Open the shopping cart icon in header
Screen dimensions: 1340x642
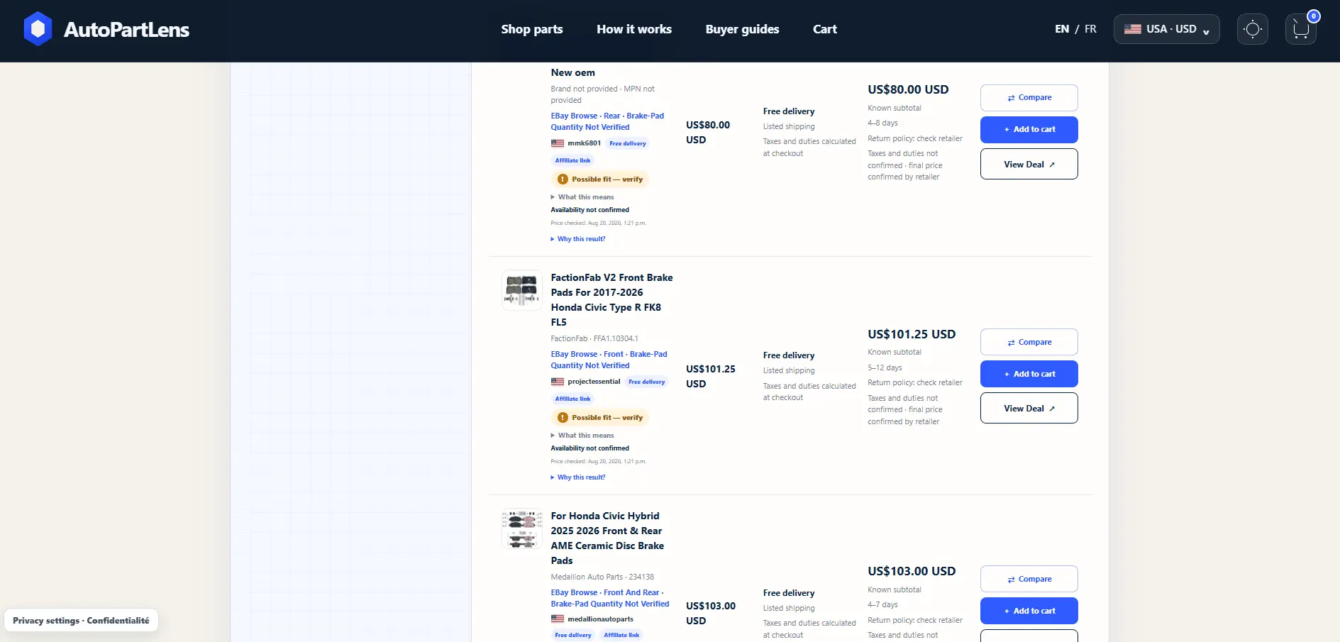[x=1301, y=29]
